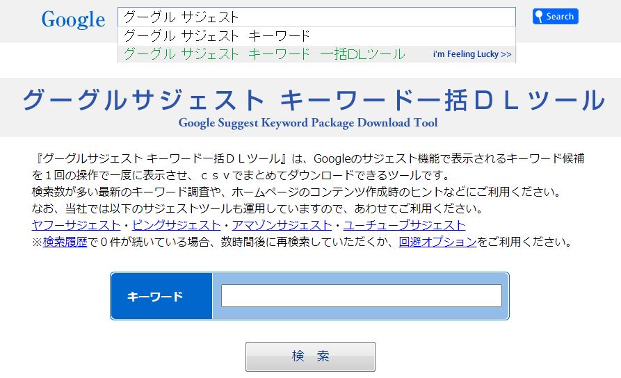
Task: Open the アマゾンサジェスト link
Action: click(282, 225)
